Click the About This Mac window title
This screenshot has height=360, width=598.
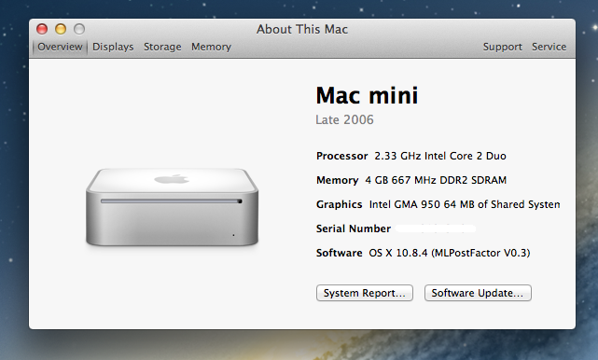tap(302, 29)
